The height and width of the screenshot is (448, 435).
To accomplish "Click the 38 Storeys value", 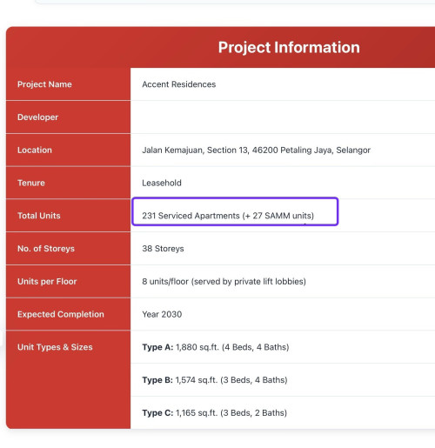I will (x=163, y=249).
